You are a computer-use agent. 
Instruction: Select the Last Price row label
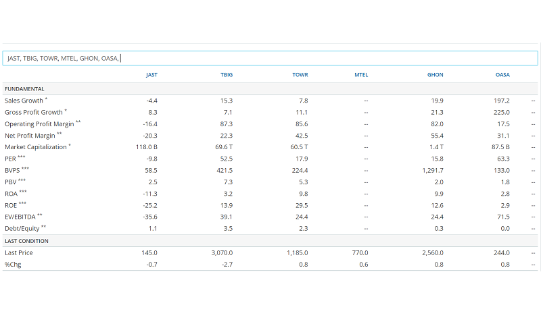(19, 252)
